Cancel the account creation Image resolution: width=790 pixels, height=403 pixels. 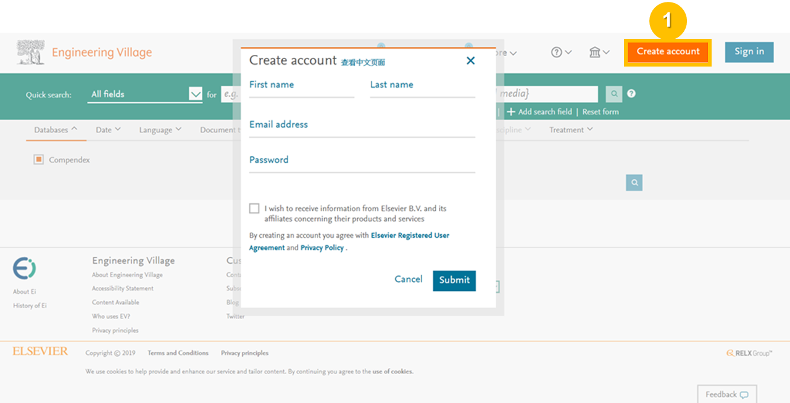tap(409, 279)
